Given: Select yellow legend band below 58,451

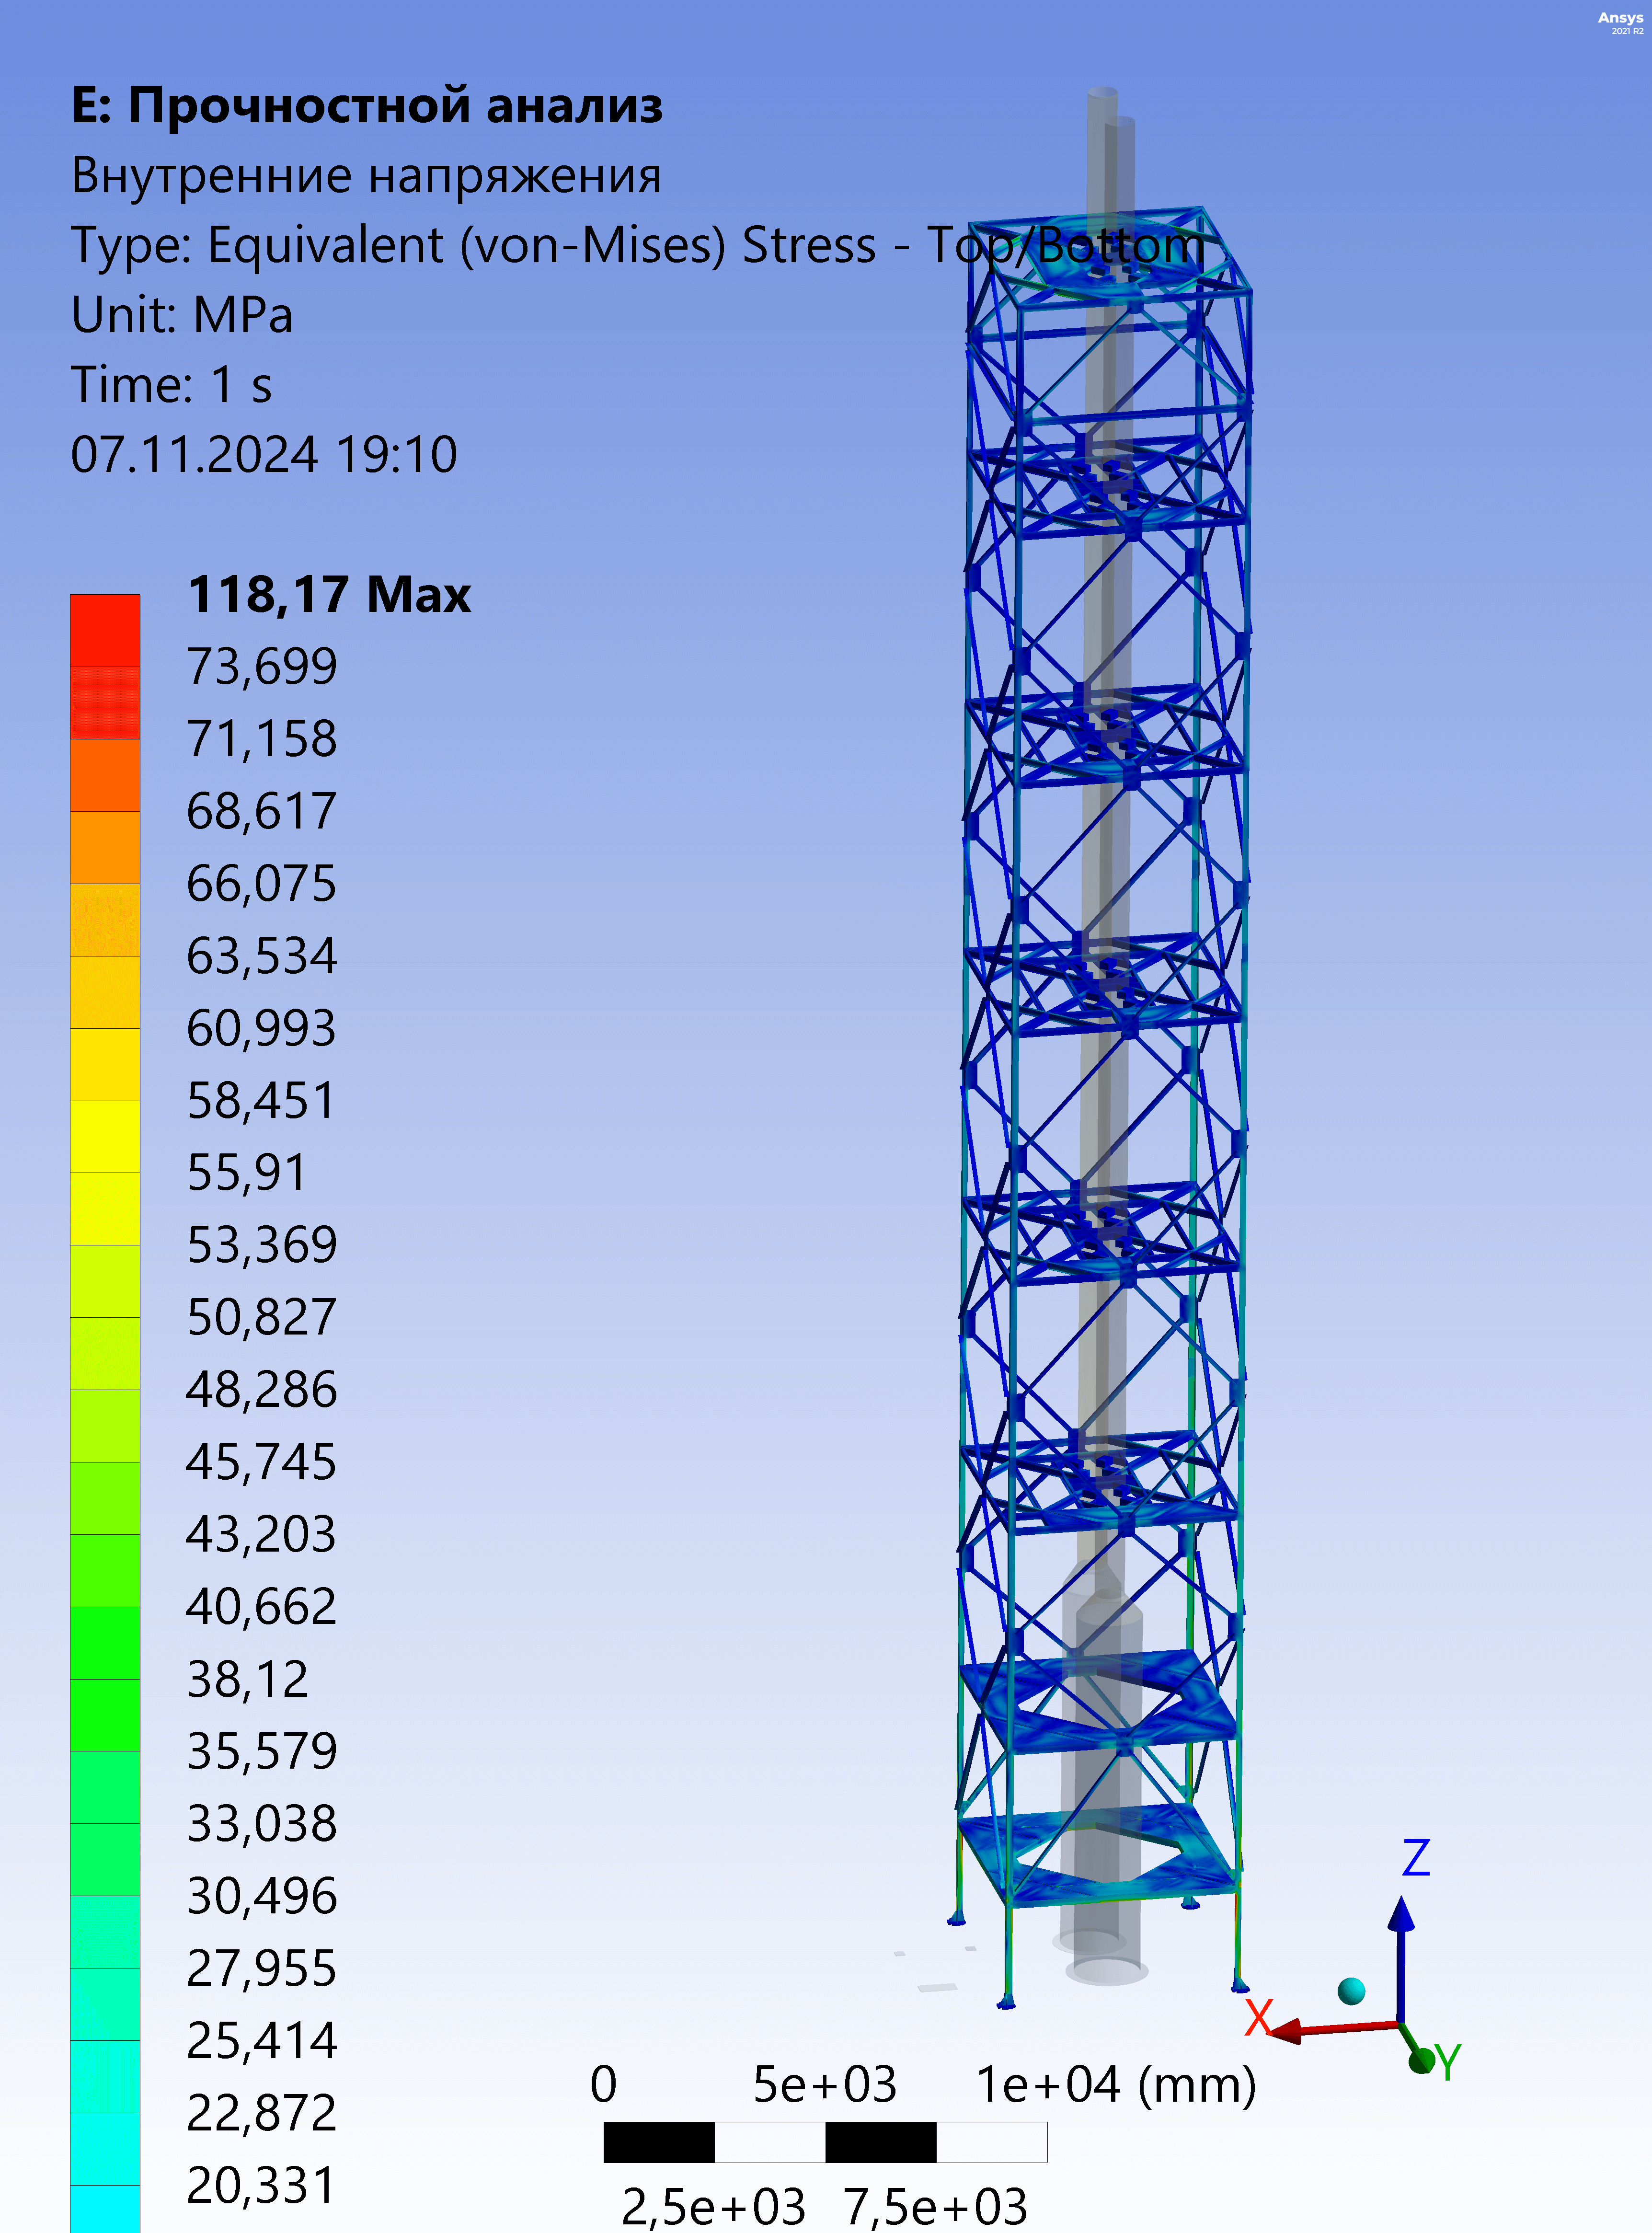Looking at the screenshot, I should click(x=105, y=1136).
